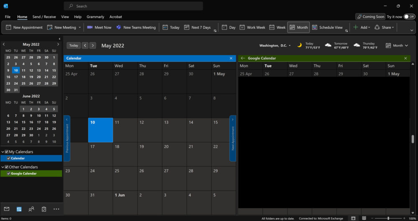Create a New Teams Meeting
Viewport: 418px width, 221px height.
136,28
